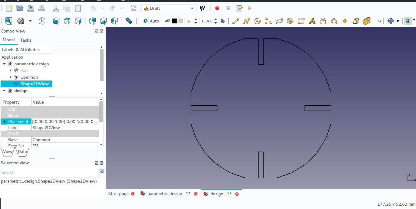Click inside the Selection view search field
Viewport: 416px width, 209px height.
pyautogui.click(x=49, y=172)
